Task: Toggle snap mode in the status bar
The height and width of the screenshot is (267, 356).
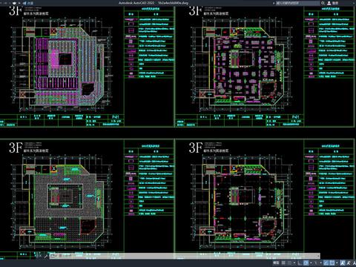Action: pos(289,263)
